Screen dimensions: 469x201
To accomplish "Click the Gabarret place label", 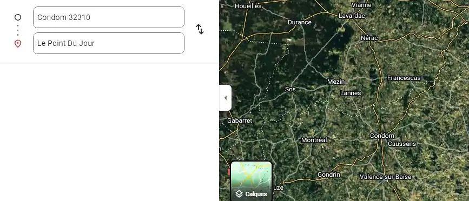I will (240, 120).
